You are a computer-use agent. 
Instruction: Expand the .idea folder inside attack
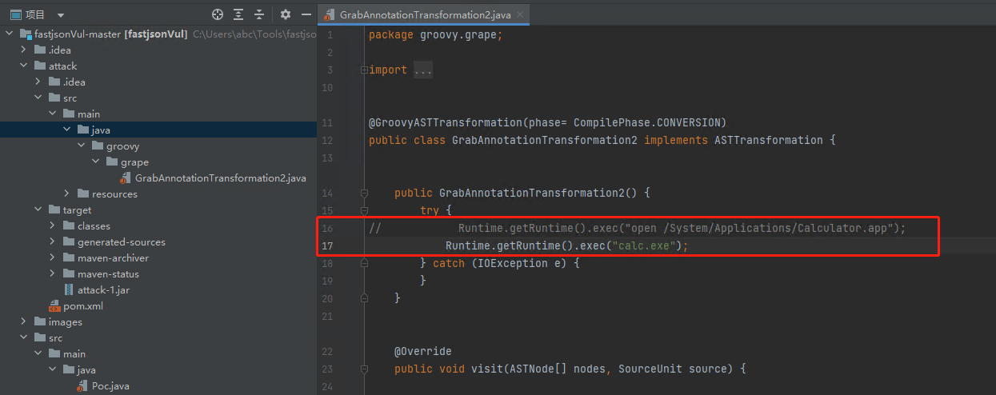pyautogui.click(x=38, y=82)
